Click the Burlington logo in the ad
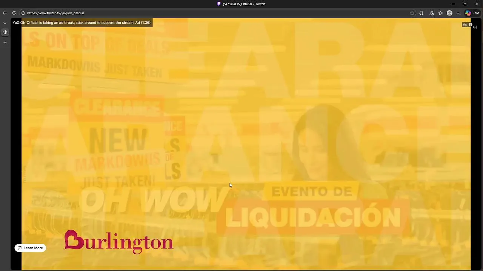This screenshot has height=271, width=483. [118, 242]
